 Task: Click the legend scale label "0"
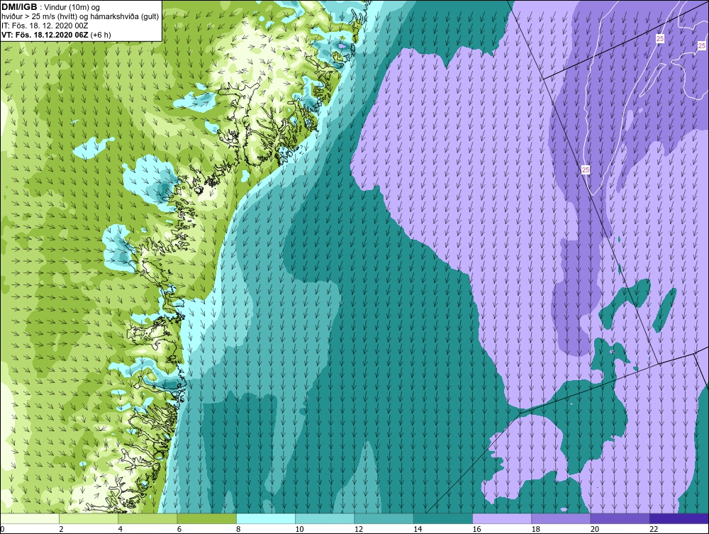[2, 529]
